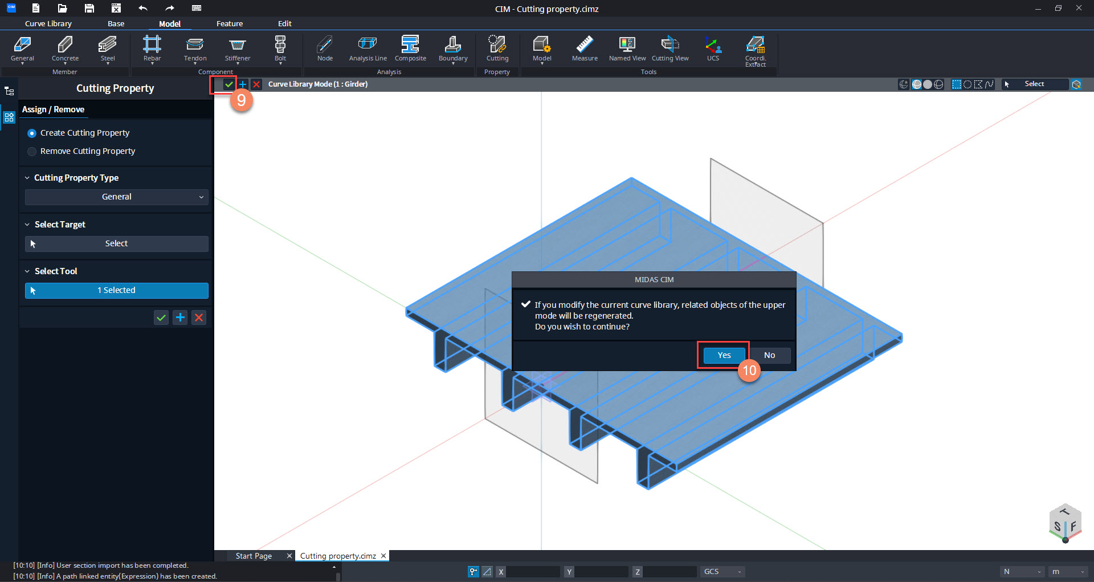Select the General member tool

(x=22, y=49)
